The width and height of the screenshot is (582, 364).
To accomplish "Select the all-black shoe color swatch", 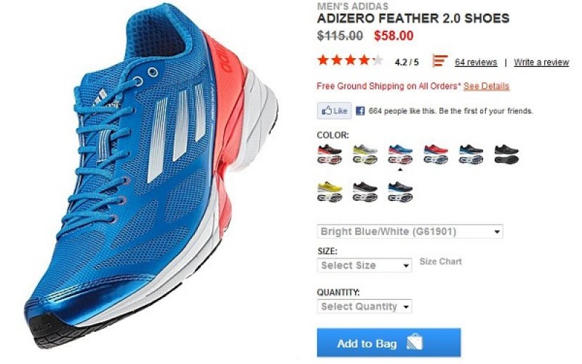I will click(506, 154).
